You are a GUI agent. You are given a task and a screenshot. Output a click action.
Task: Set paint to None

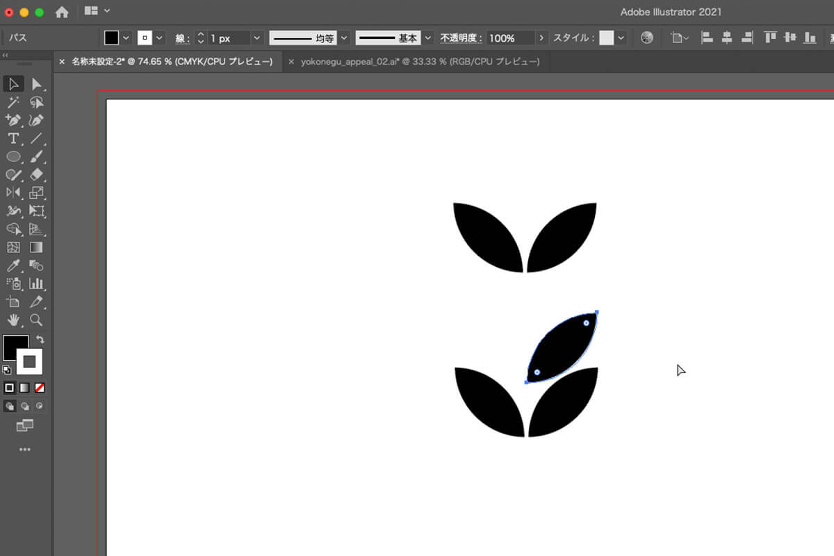pos(40,388)
